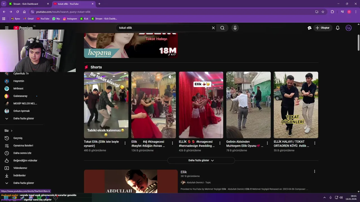Go back in browser history

point(4,12)
